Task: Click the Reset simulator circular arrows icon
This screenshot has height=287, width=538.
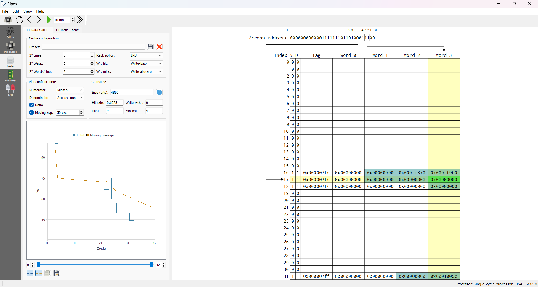Action: 19,20
